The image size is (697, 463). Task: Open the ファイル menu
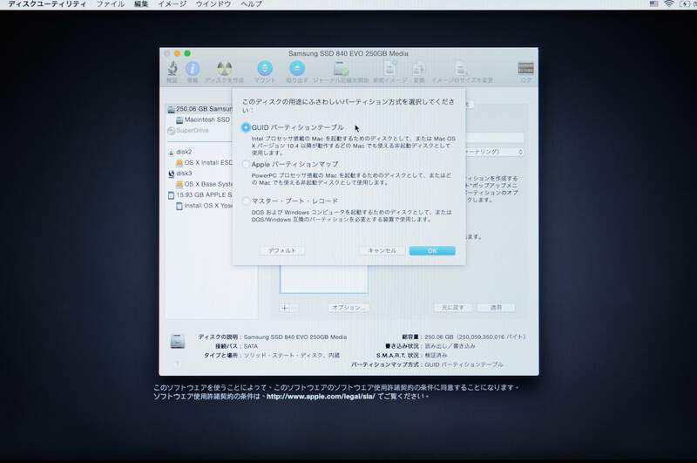[x=111, y=4]
